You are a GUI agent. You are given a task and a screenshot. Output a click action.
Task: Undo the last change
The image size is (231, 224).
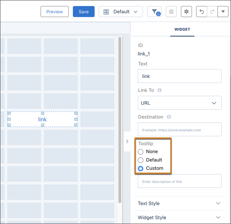(x=202, y=12)
